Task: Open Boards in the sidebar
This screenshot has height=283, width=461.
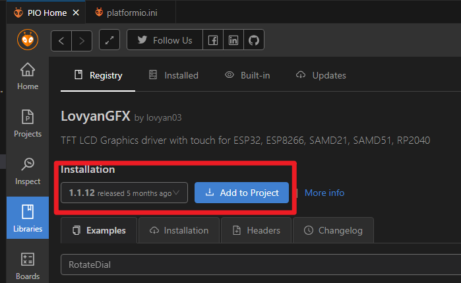Action: tap(28, 267)
